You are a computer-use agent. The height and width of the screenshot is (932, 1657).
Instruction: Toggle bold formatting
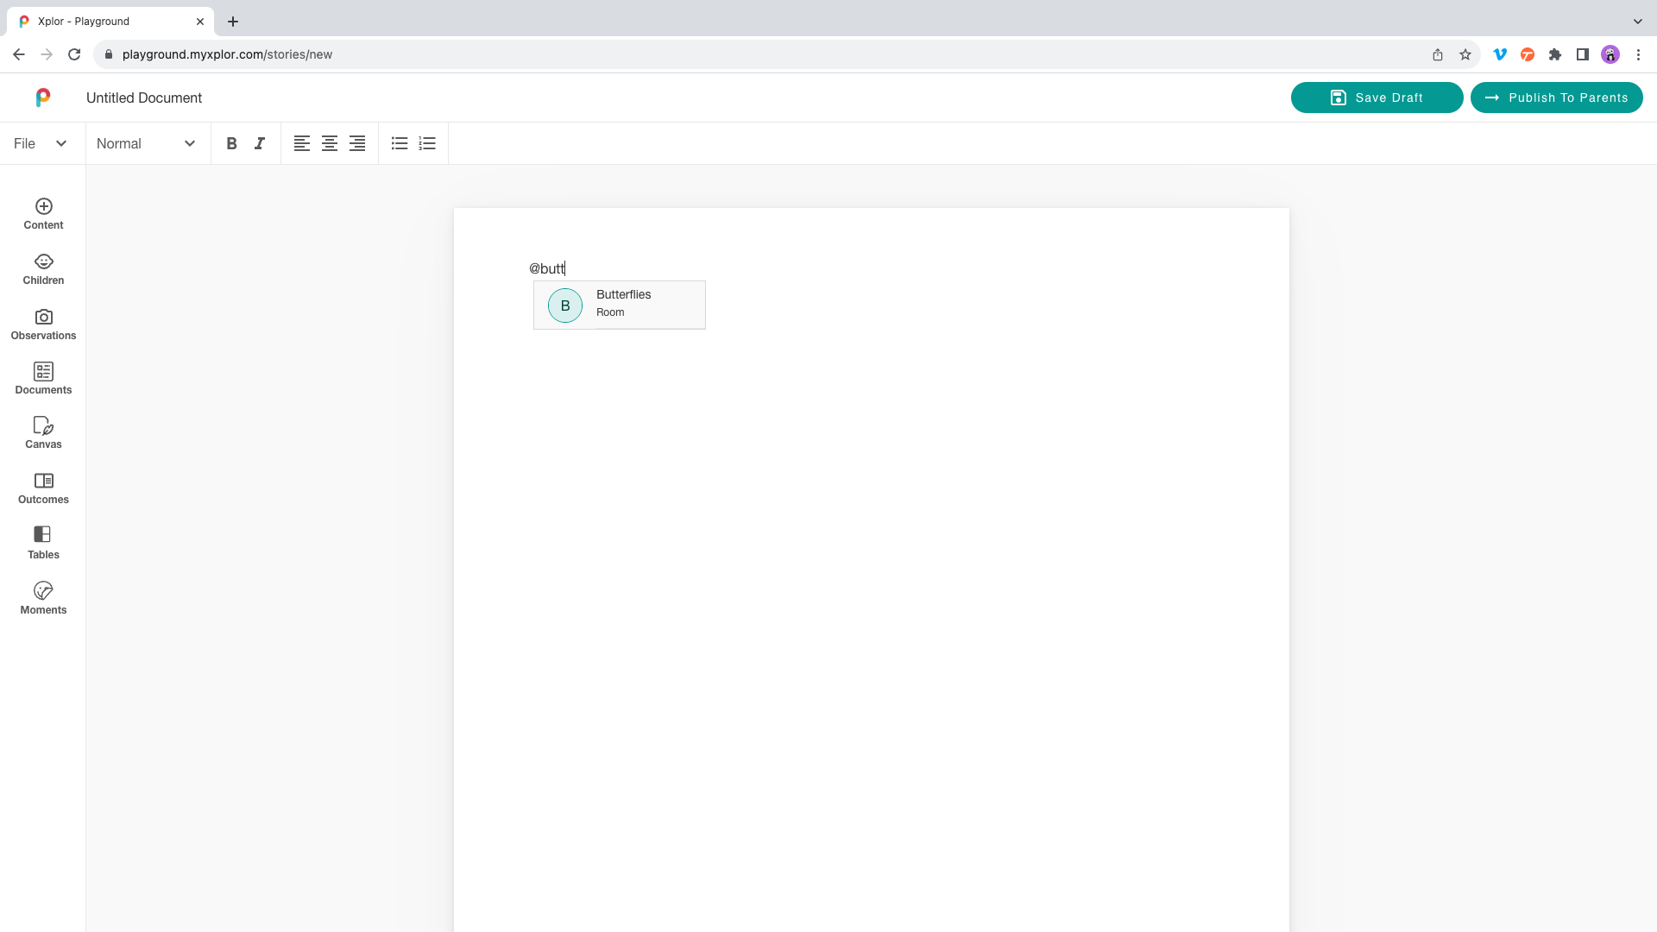click(x=231, y=143)
